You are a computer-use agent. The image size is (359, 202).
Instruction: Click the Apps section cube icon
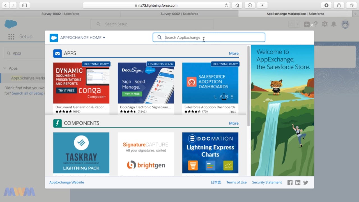(57, 53)
